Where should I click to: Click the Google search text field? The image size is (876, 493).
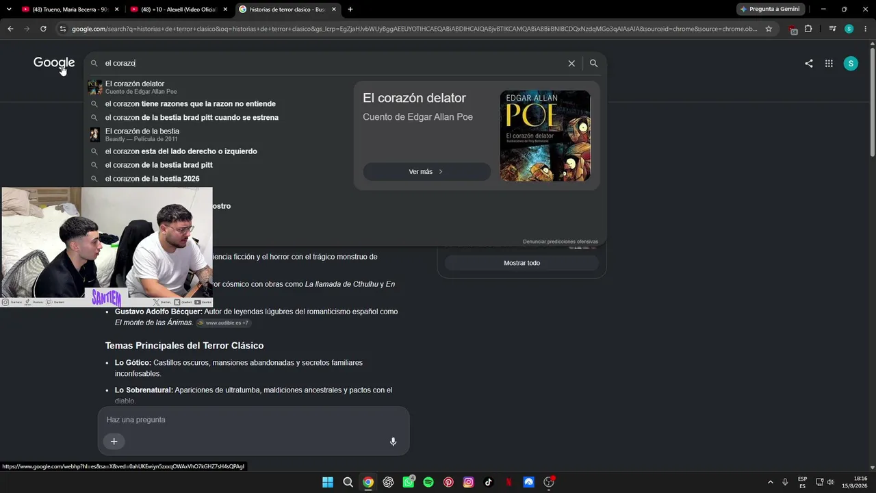pyautogui.click(x=333, y=63)
